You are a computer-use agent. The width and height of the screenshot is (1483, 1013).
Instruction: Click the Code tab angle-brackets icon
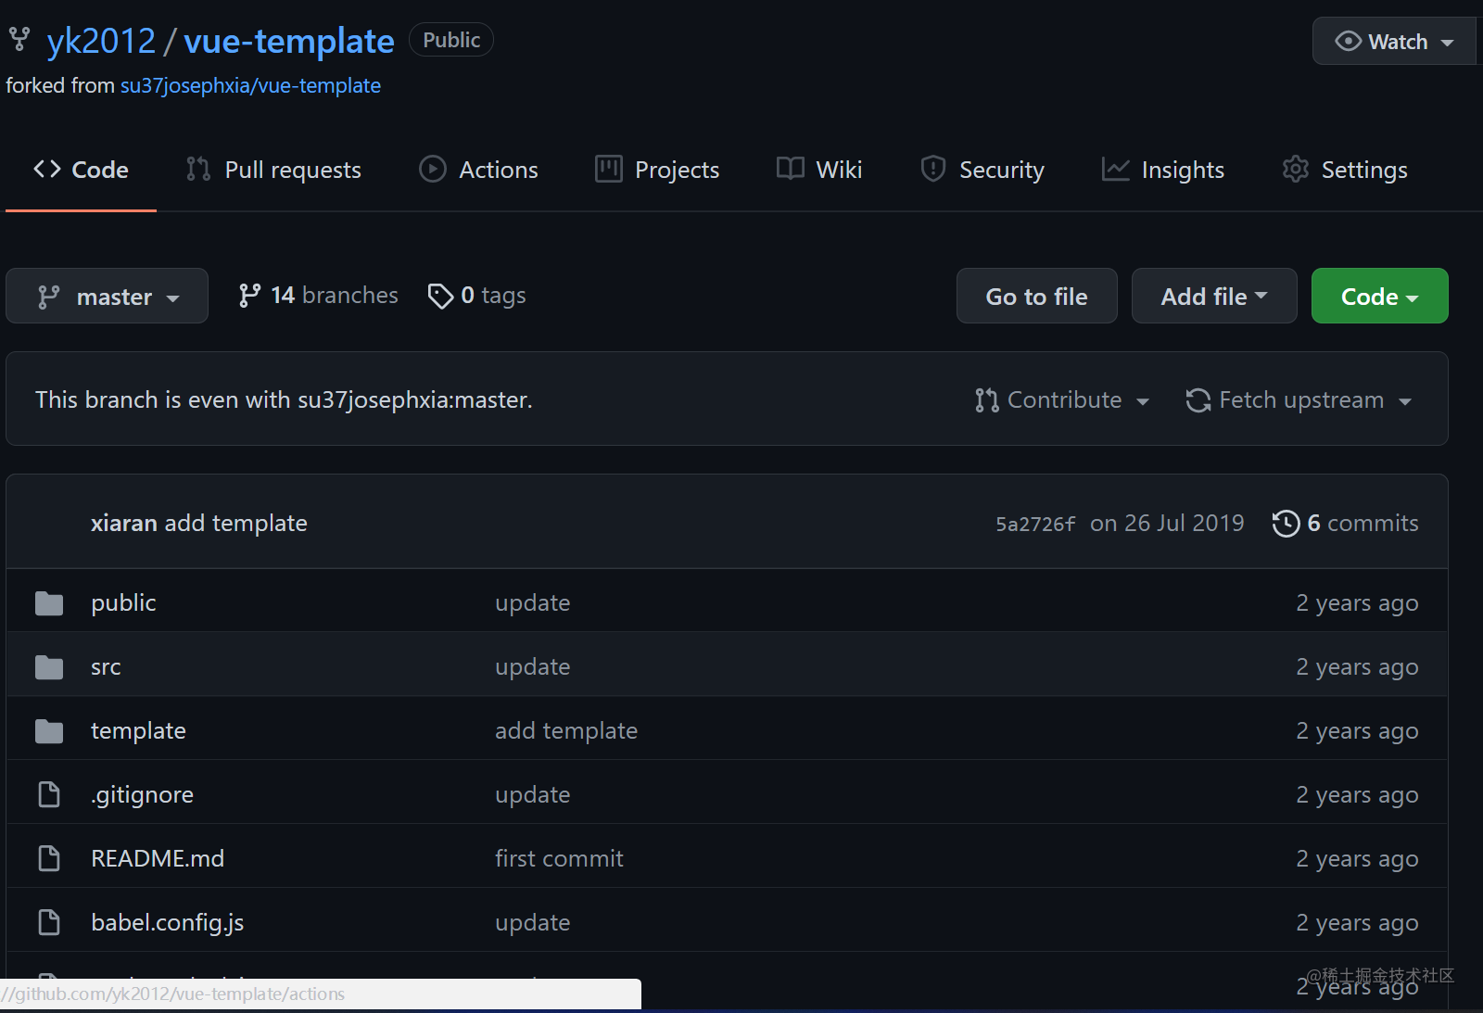point(47,169)
